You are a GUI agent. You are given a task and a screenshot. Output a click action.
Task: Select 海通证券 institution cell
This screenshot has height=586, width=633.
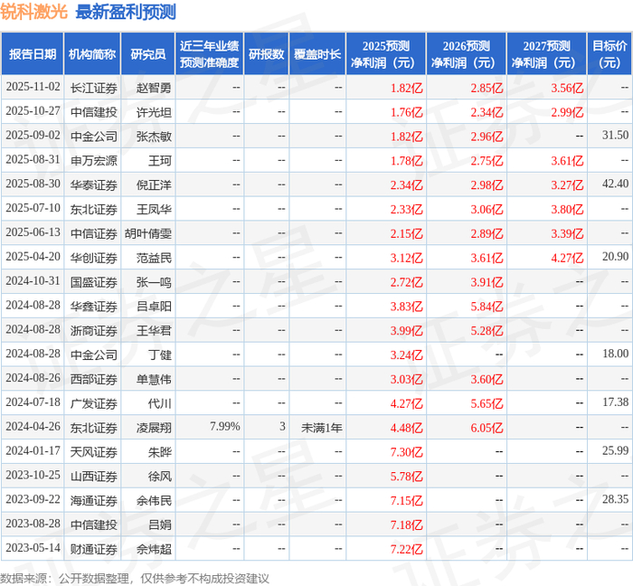pos(94,500)
